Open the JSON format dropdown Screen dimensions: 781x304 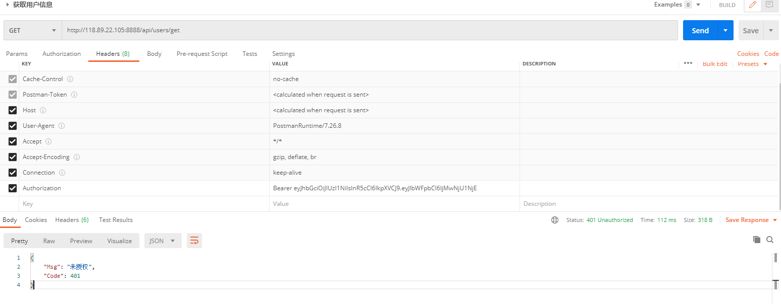tap(163, 241)
